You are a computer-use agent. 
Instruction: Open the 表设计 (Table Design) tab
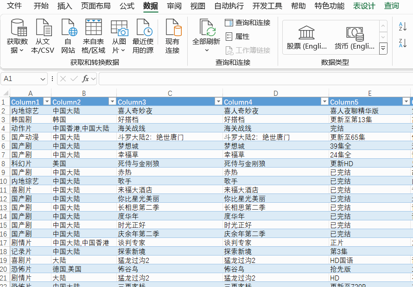[364, 6]
